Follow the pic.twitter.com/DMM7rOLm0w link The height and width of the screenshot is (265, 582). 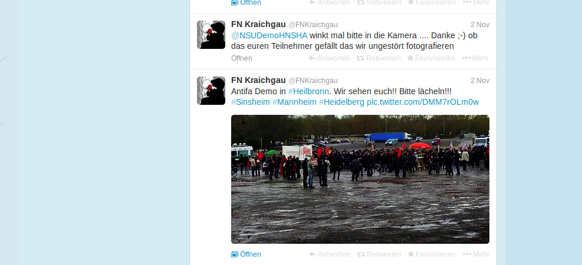coord(423,102)
